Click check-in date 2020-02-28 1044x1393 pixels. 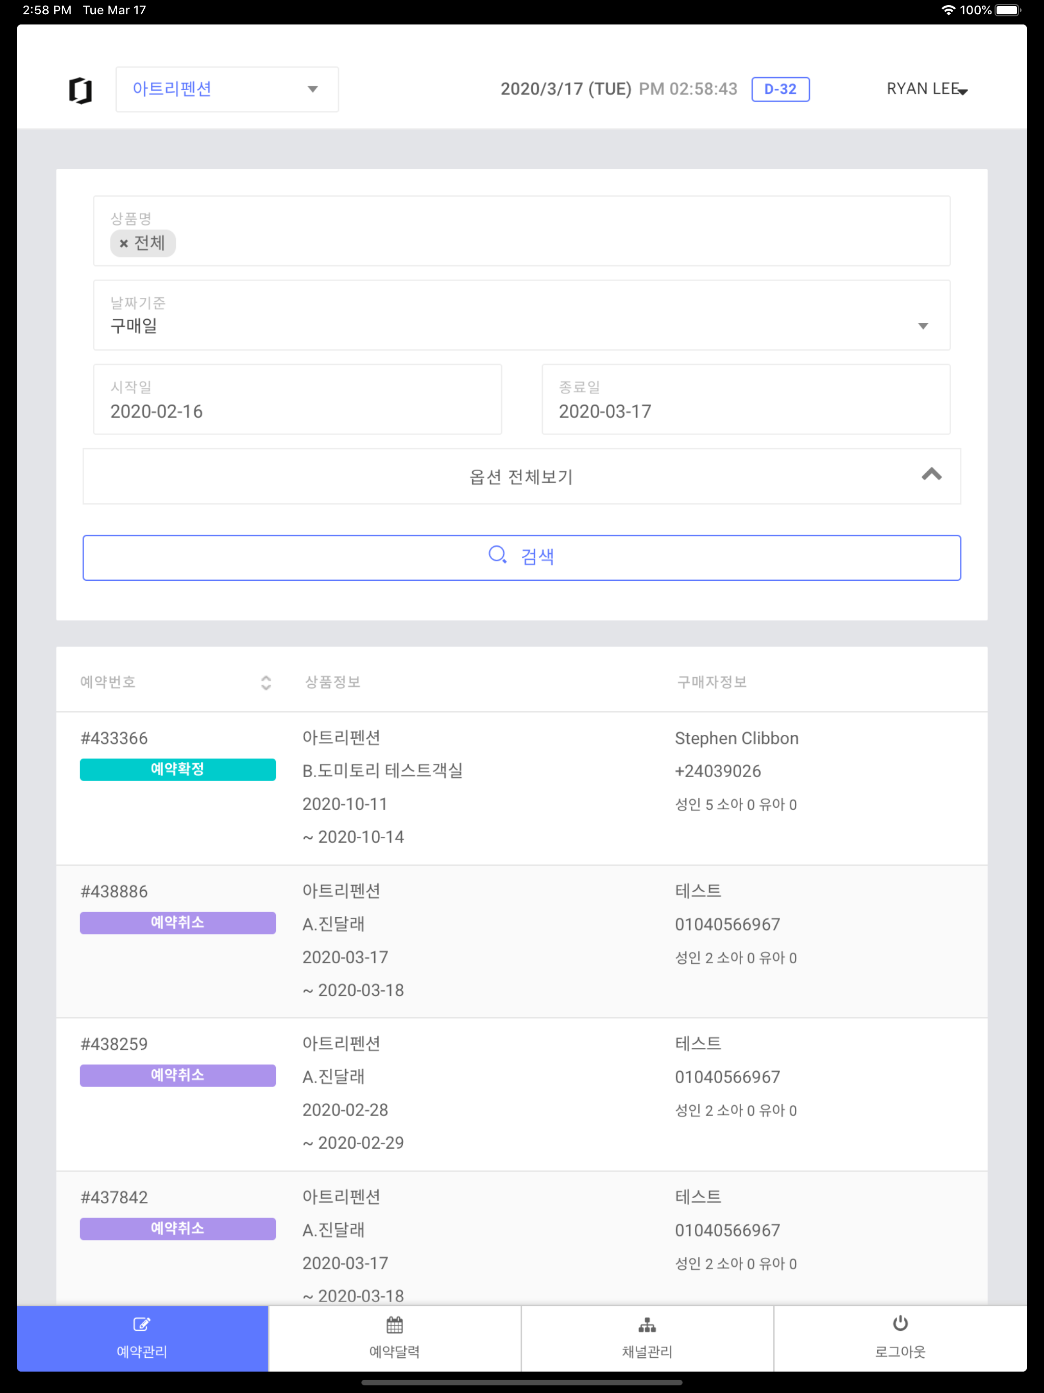pyautogui.click(x=345, y=1110)
